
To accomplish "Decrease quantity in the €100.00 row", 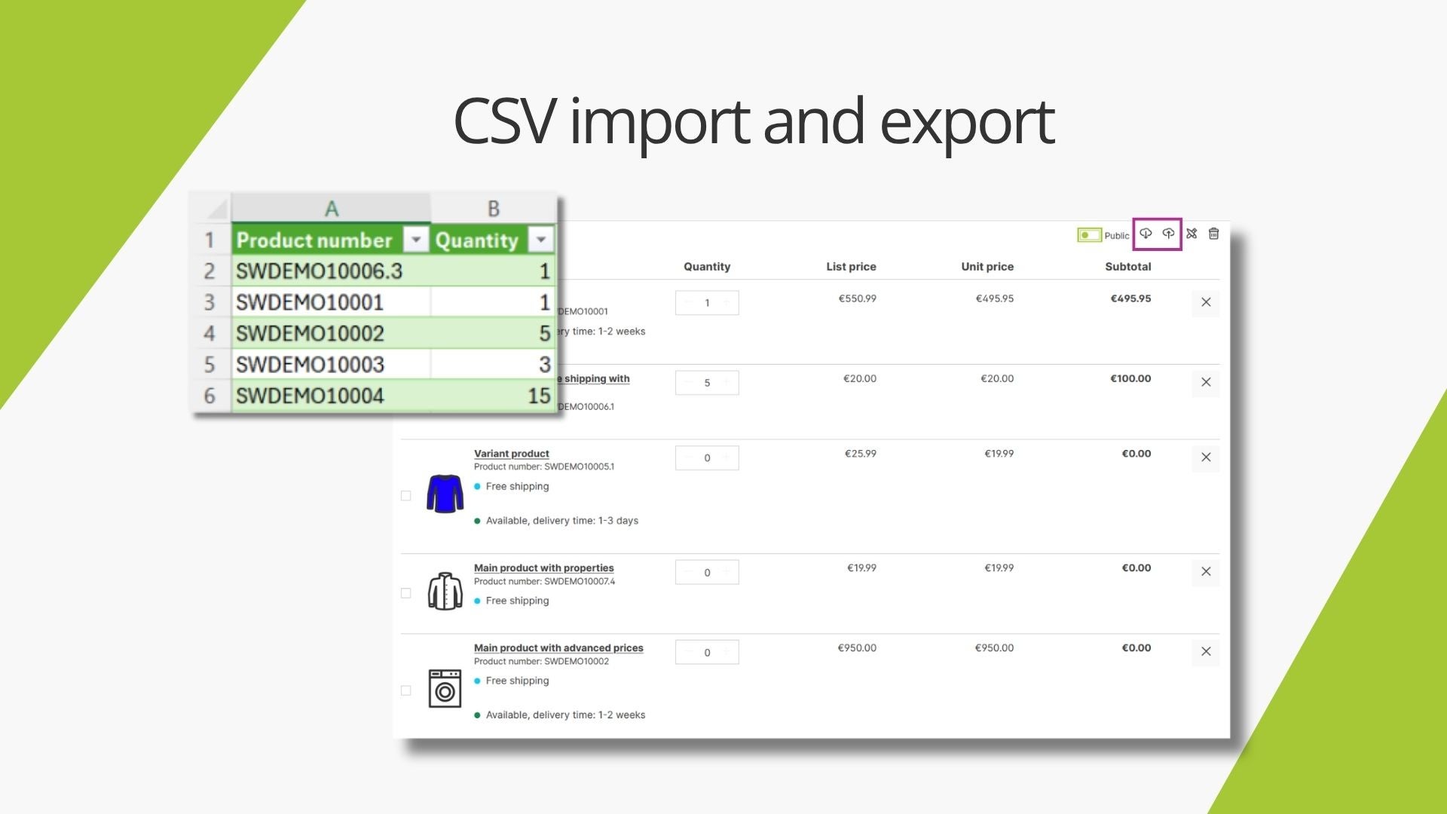I will [687, 383].
